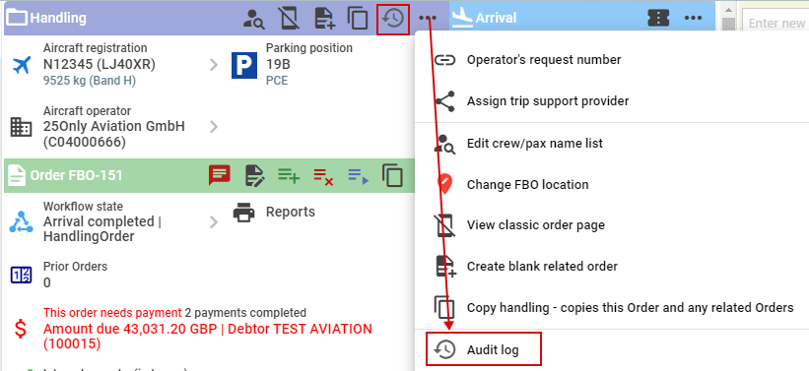Click the workflow state triangle icon

(21, 222)
